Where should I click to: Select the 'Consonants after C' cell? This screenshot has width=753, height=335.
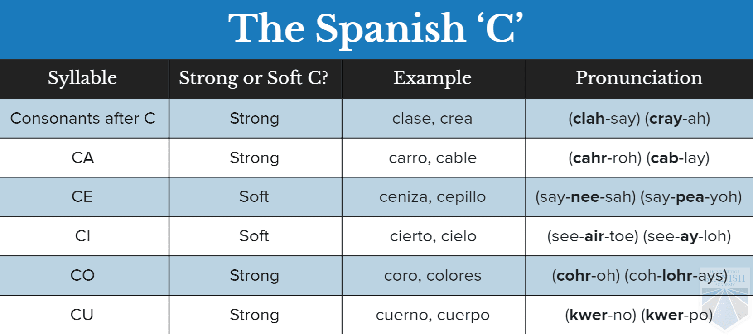pyautogui.click(x=83, y=118)
